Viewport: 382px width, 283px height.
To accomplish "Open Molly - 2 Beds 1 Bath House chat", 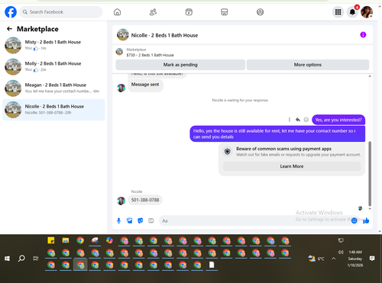I will pyautogui.click(x=53, y=66).
